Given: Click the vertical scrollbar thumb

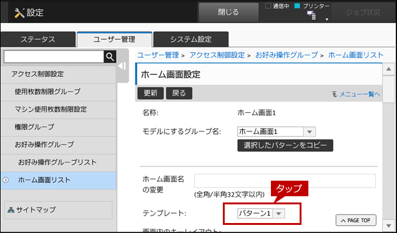Looking at the screenshot, I should pyautogui.click(x=389, y=89).
